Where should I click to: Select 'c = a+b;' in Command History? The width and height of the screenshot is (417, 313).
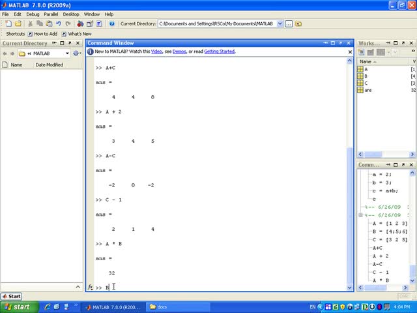[x=385, y=191]
